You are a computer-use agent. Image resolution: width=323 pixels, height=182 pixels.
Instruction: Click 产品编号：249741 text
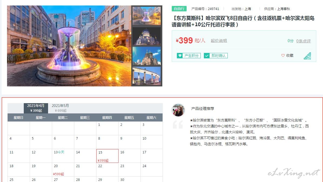click(x=205, y=9)
